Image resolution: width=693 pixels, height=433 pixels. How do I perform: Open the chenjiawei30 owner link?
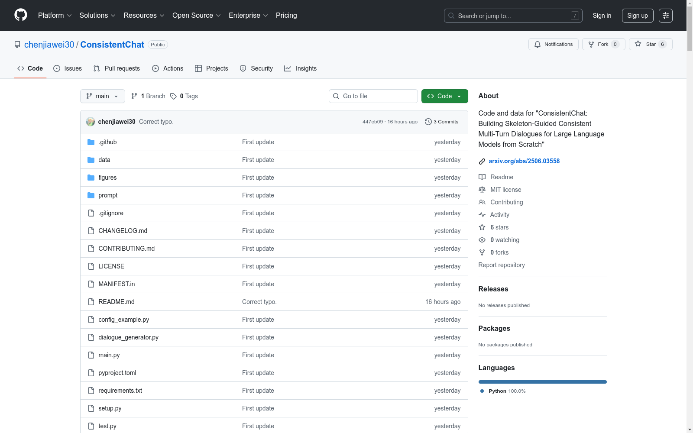pos(49,45)
